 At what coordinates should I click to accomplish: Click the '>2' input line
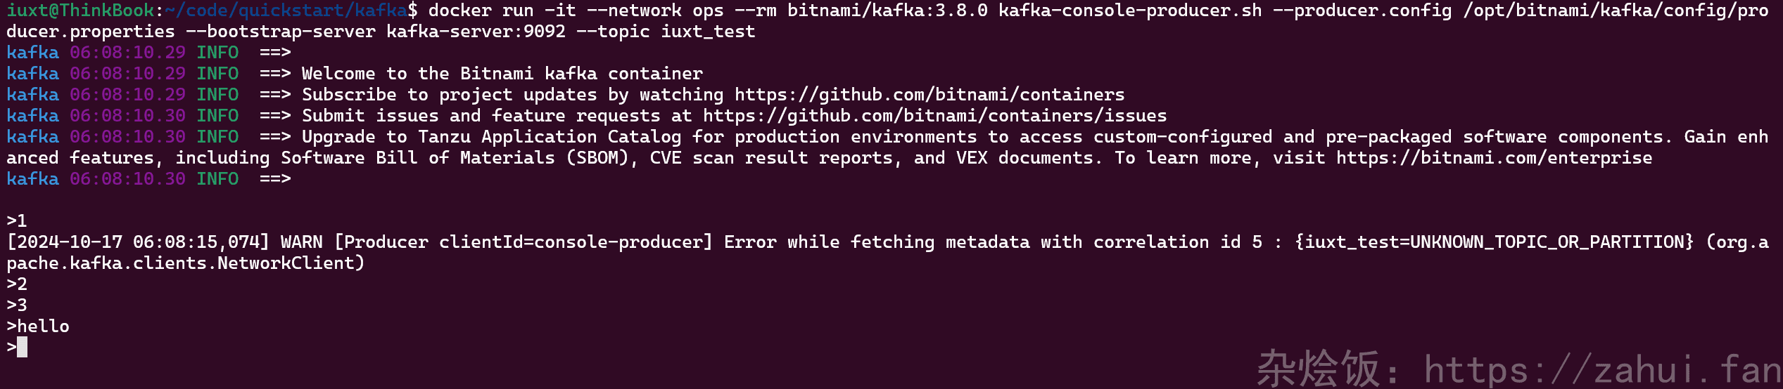point(17,284)
